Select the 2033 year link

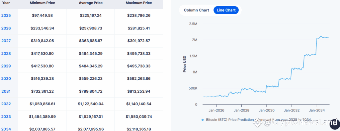click(6, 117)
